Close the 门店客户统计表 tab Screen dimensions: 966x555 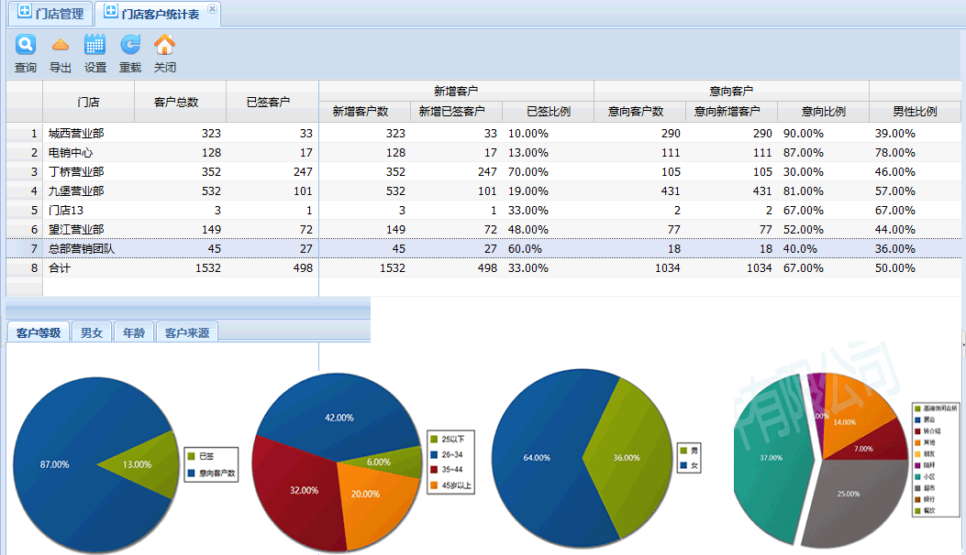(212, 8)
